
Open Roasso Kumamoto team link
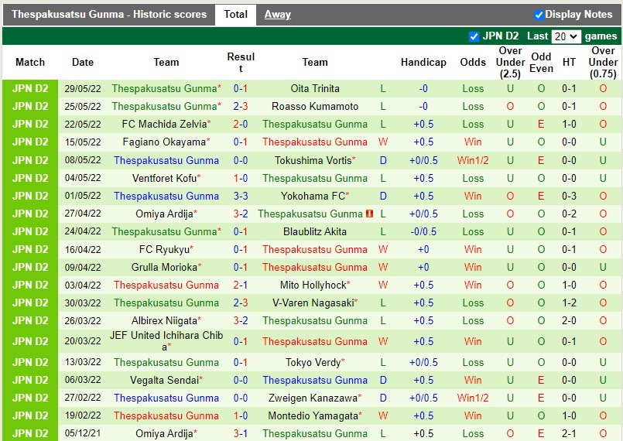[x=315, y=107]
